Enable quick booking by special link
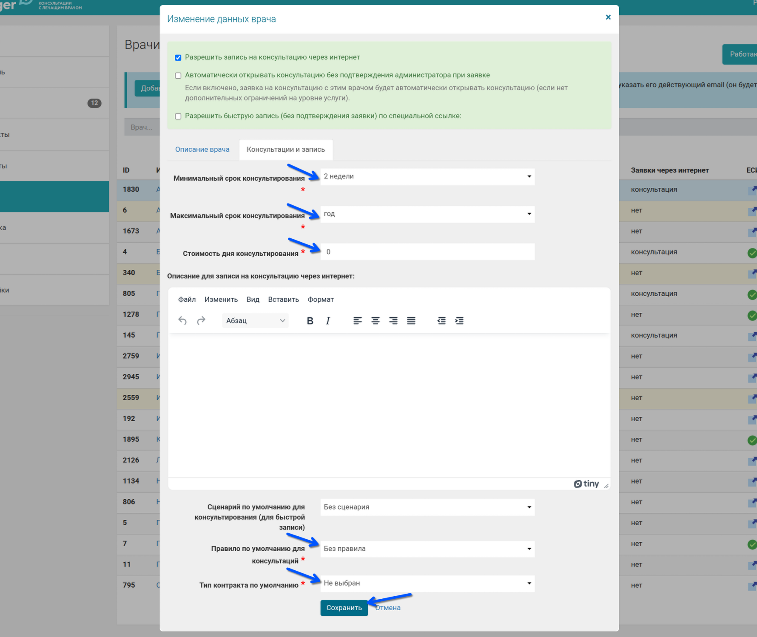The width and height of the screenshot is (757, 637). [x=178, y=116]
